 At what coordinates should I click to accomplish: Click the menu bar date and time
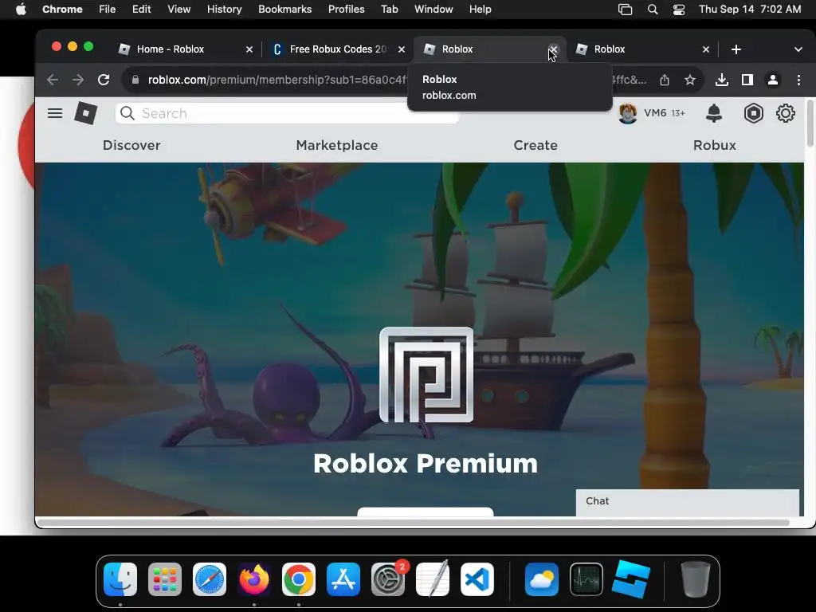(x=750, y=10)
